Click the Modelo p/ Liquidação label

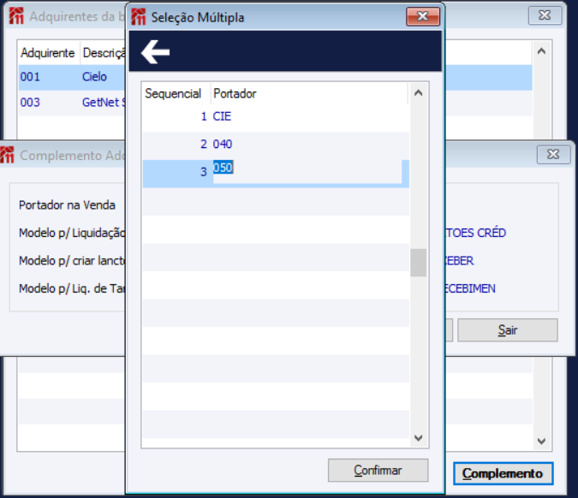click(72, 233)
